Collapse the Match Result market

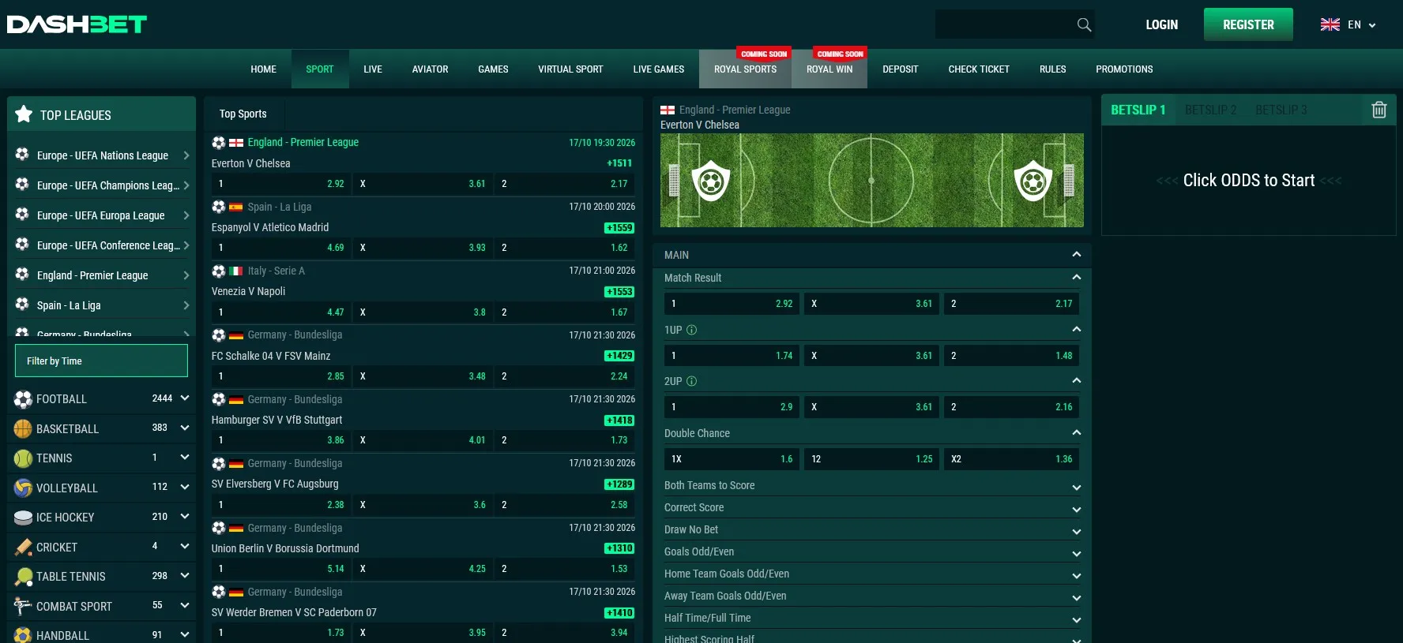tap(1076, 277)
